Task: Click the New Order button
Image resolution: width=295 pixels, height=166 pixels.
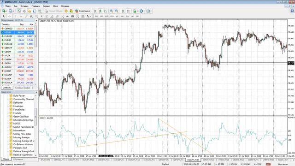Action: point(53,11)
